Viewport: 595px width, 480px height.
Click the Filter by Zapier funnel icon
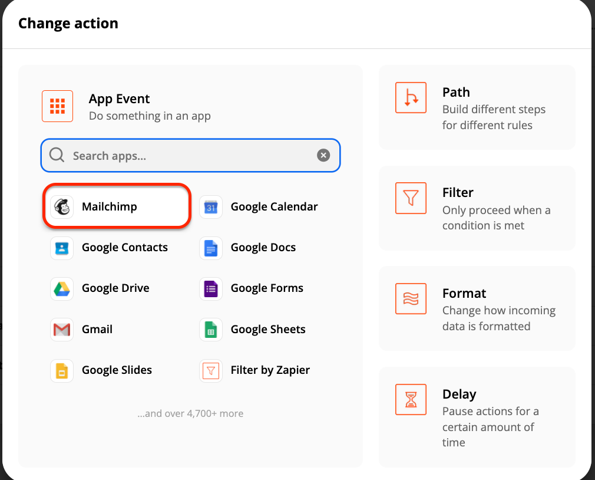click(x=210, y=371)
